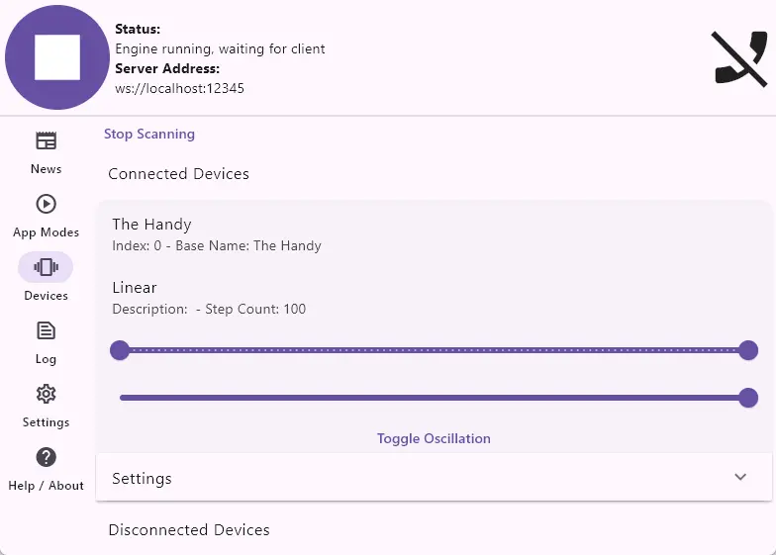Expand the Settings panel row

[434, 477]
